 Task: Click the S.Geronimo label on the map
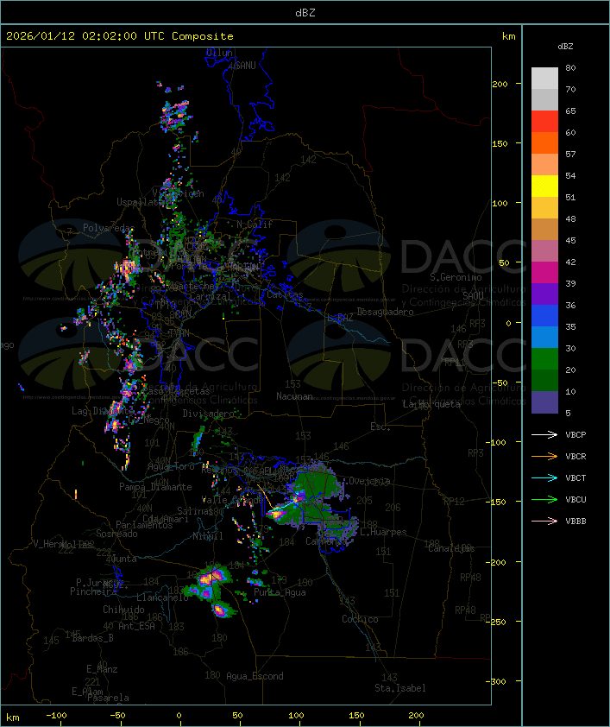(461, 278)
